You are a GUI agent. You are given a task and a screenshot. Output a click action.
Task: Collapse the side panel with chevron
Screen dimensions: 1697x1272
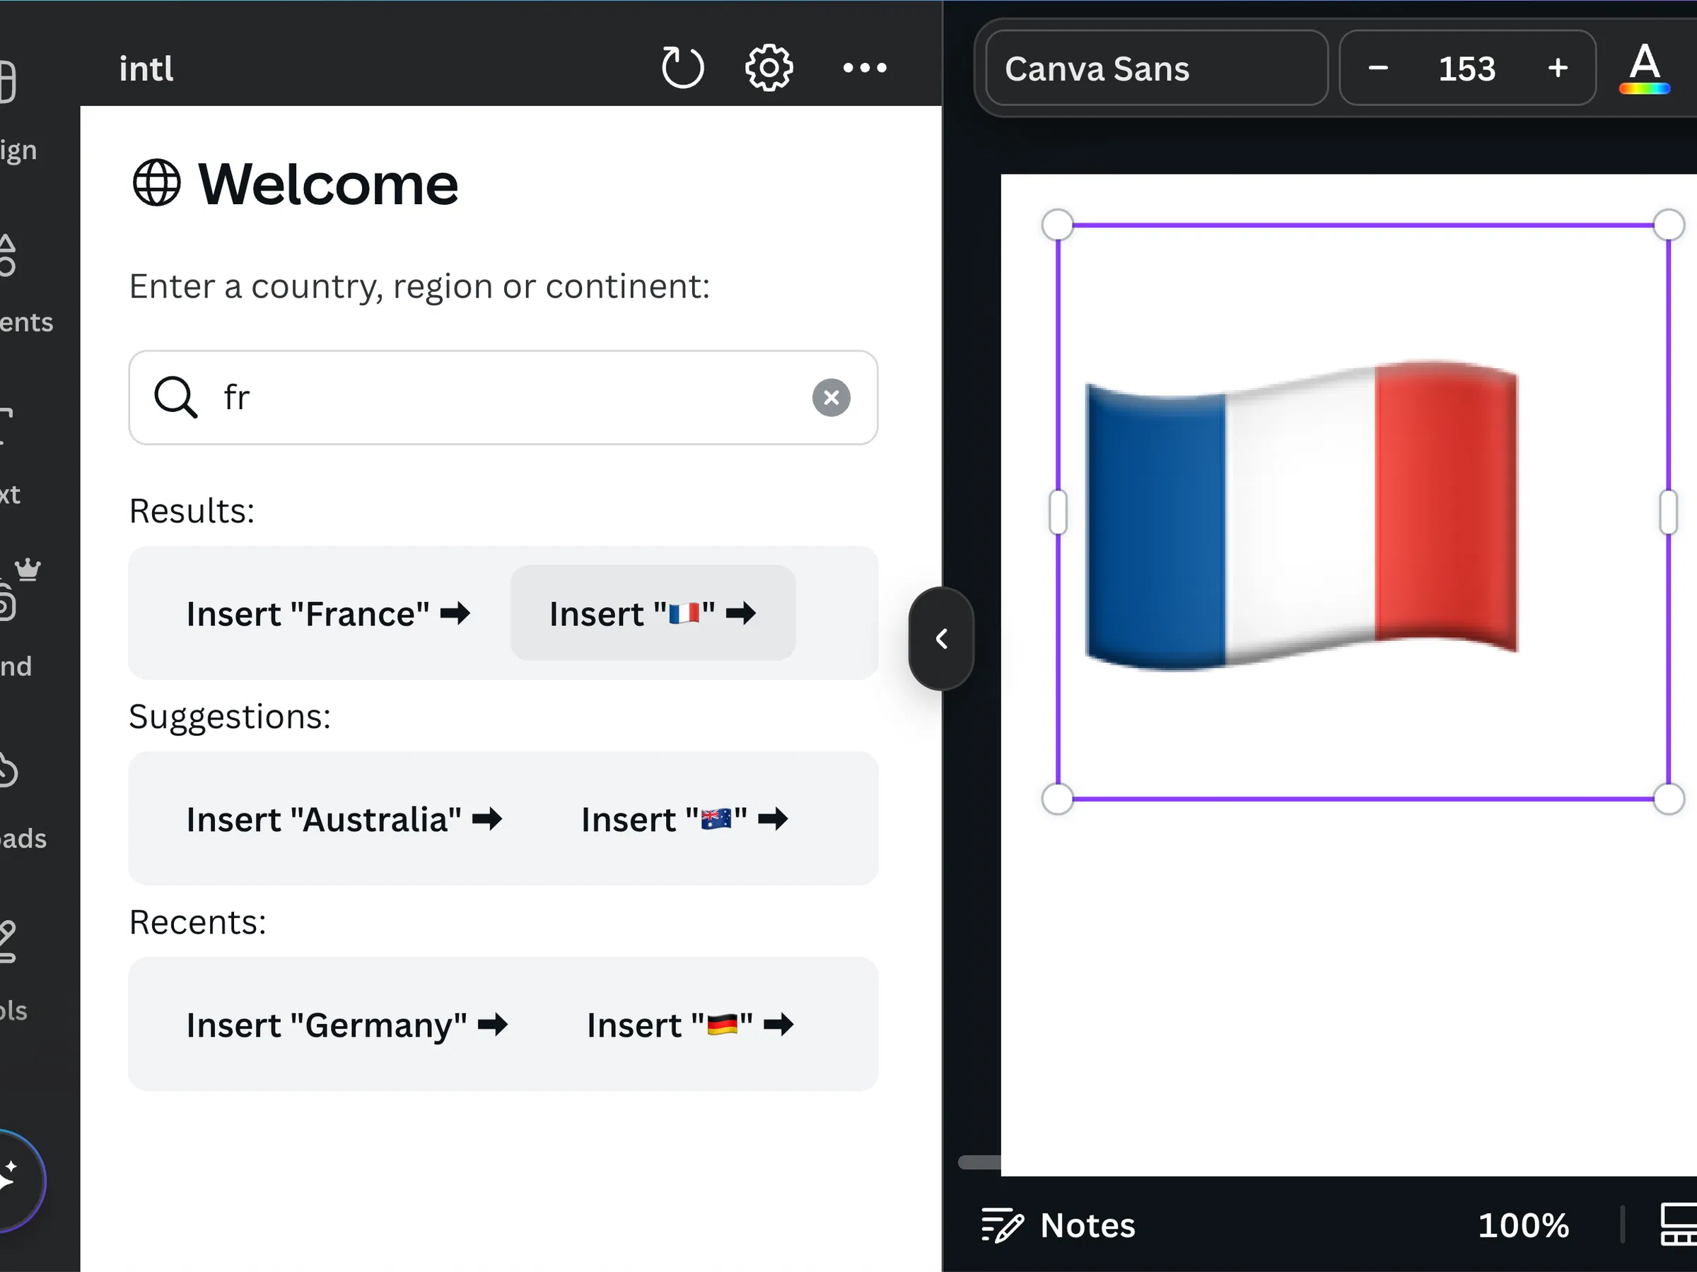941,639
